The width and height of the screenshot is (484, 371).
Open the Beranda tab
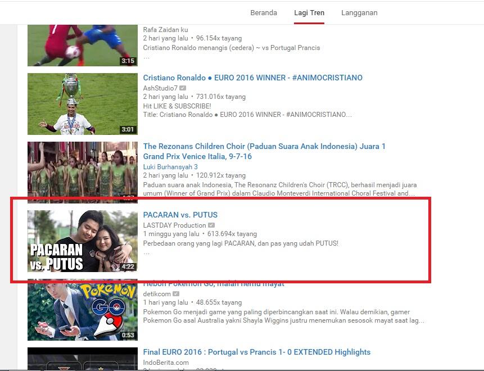[x=263, y=13]
